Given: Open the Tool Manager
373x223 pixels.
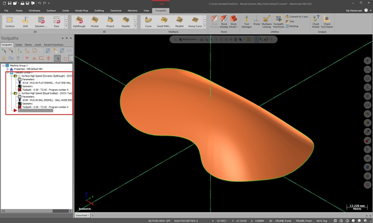Looking at the screenshot, I should coord(246,22).
